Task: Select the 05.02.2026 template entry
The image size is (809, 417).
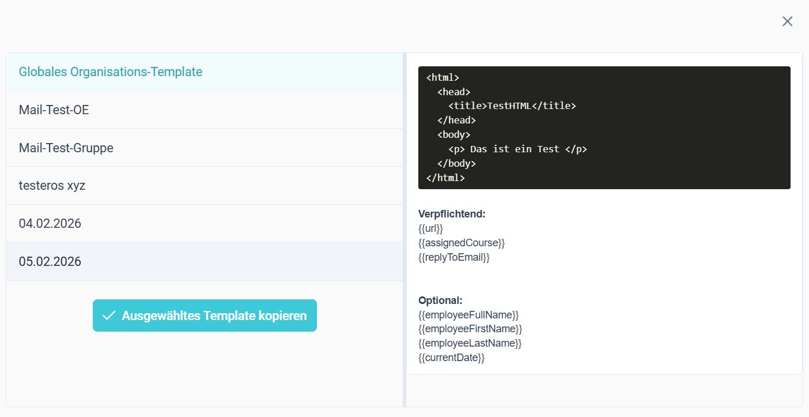Action: 205,262
